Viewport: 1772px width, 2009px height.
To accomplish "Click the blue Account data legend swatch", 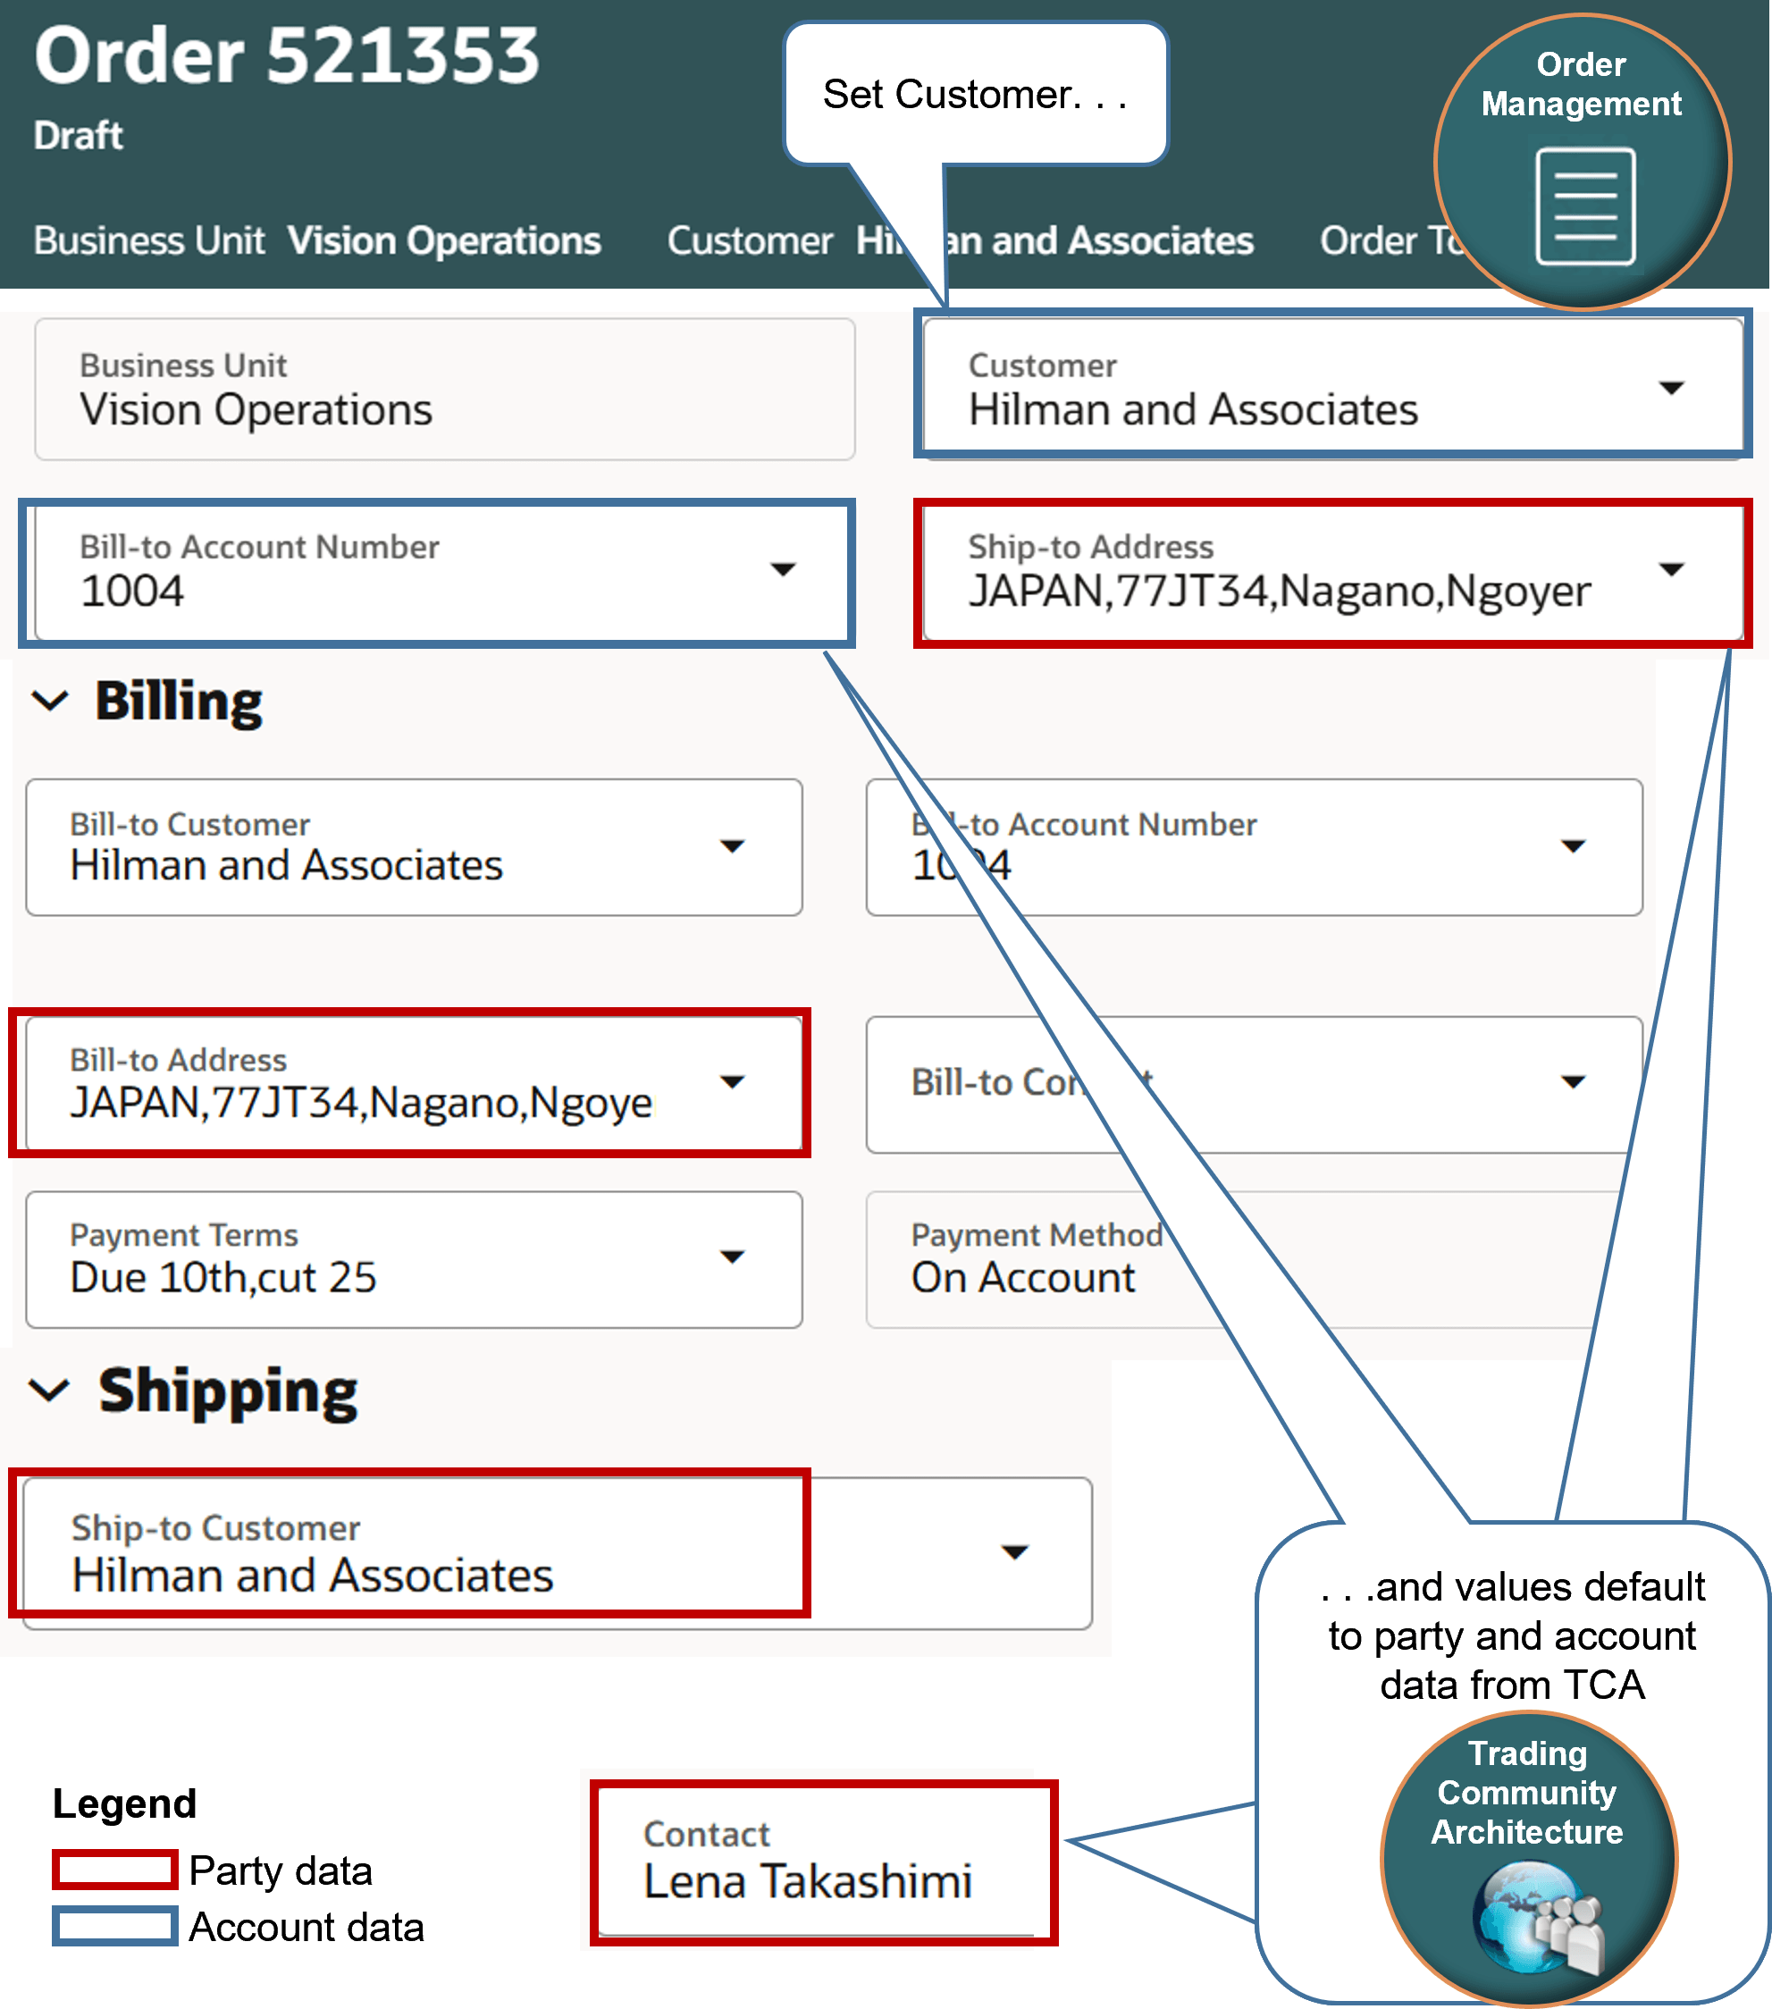I will coord(114,1927).
